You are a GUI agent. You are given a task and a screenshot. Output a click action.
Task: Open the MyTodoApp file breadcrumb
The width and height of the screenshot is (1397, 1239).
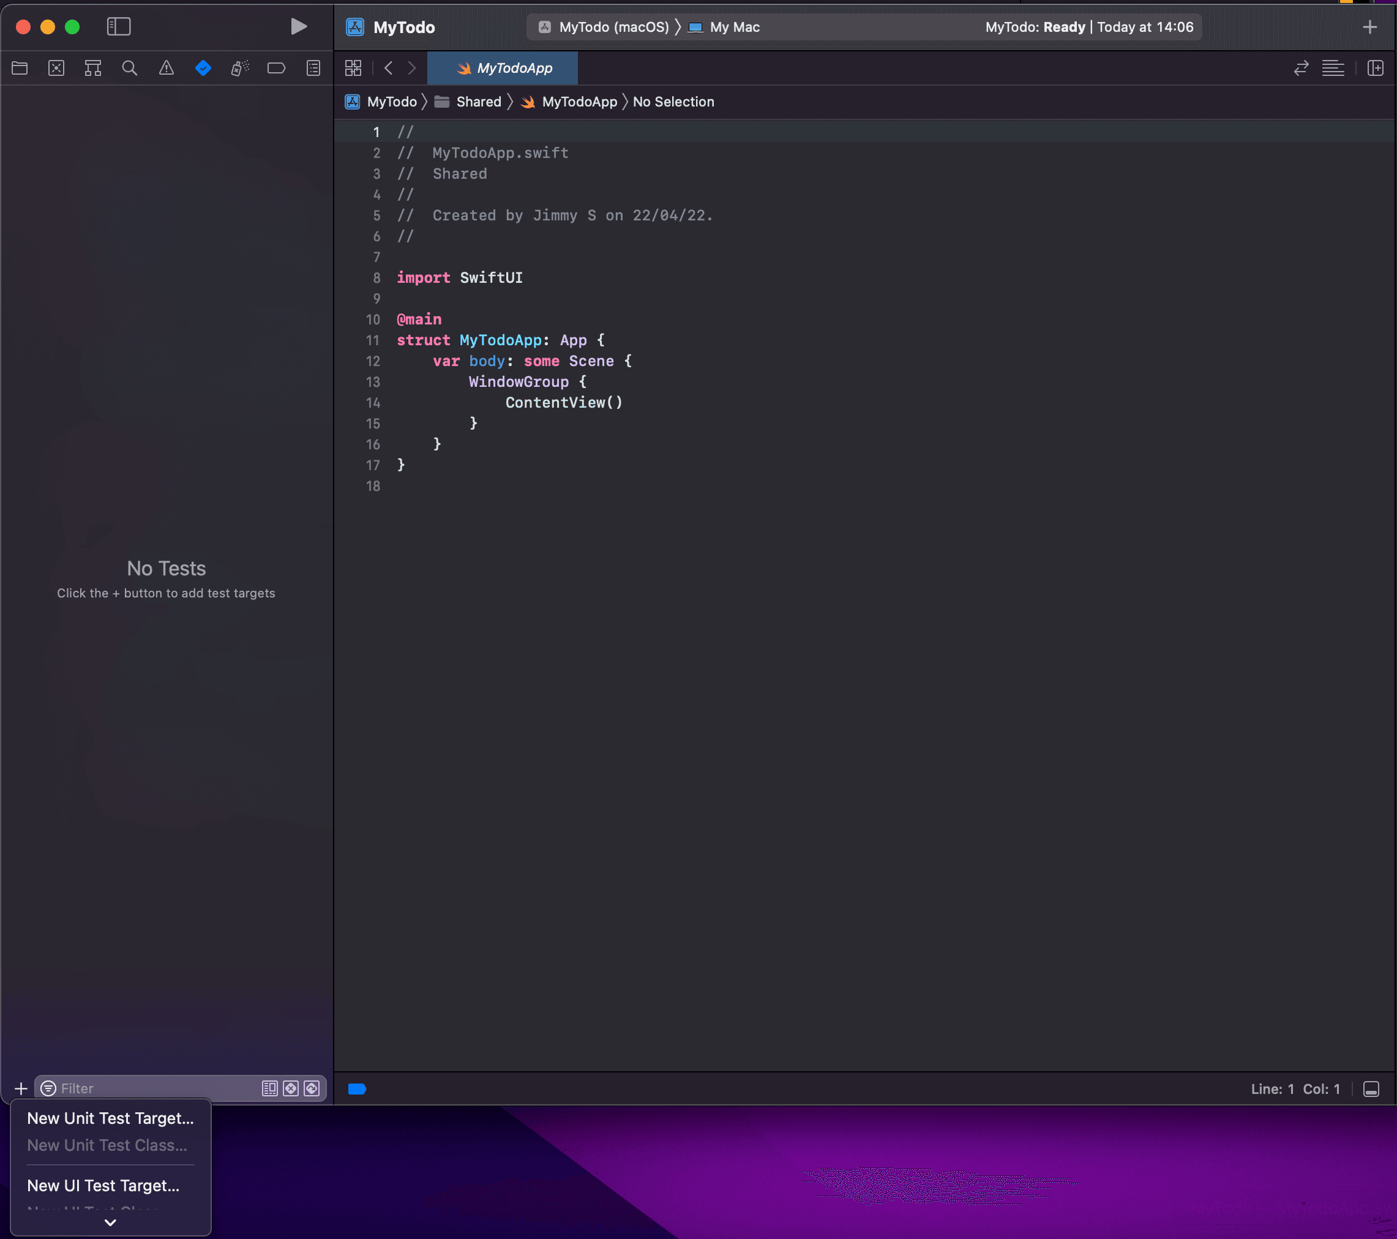point(569,102)
